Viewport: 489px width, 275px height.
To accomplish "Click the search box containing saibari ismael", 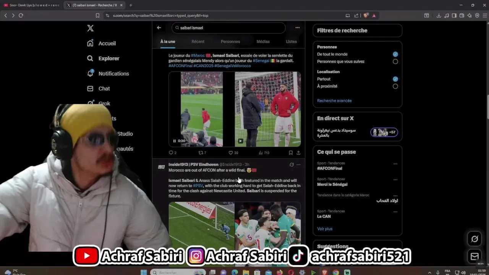I will point(228,28).
